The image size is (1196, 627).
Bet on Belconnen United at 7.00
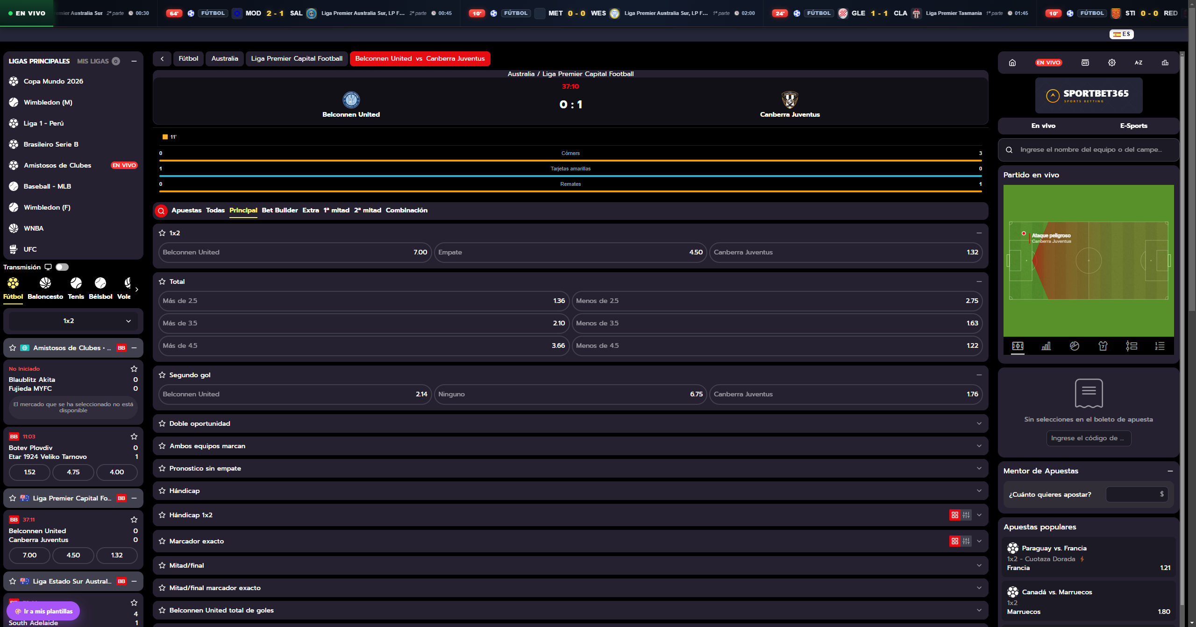point(295,253)
